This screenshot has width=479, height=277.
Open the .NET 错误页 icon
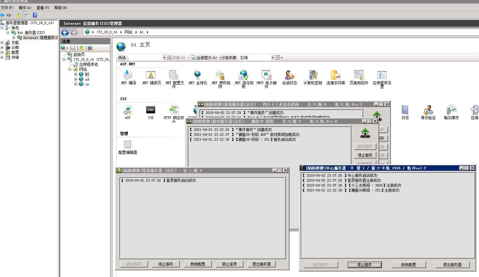point(151,75)
